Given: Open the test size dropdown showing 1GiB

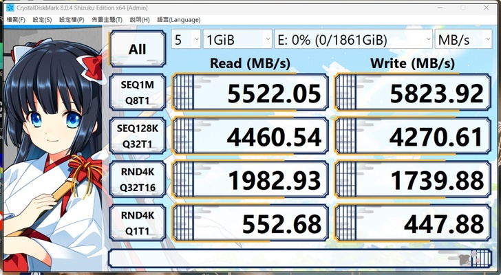Looking at the screenshot, I should pos(237,39).
